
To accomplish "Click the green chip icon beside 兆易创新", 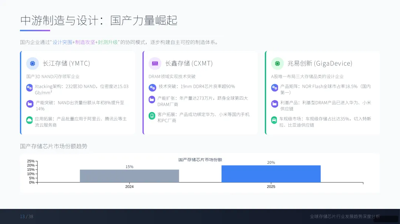I will [x=277, y=63].
